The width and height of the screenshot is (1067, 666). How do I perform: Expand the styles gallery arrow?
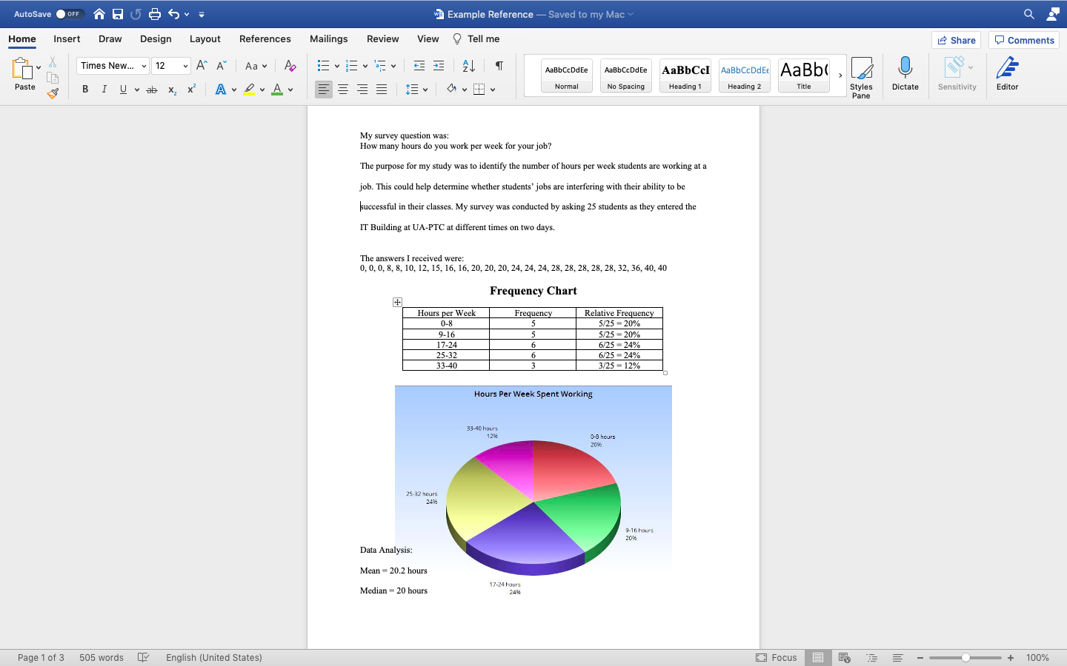(x=840, y=75)
